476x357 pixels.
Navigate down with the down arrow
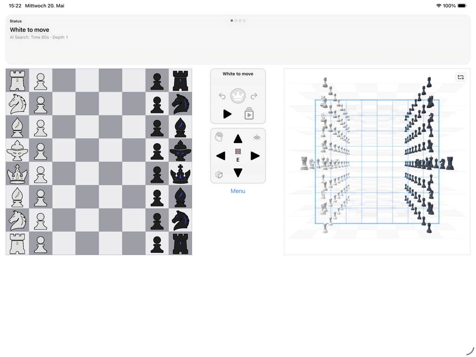(x=238, y=173)
